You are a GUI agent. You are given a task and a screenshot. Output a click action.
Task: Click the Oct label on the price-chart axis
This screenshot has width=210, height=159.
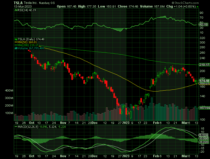[x=31, y=123]
